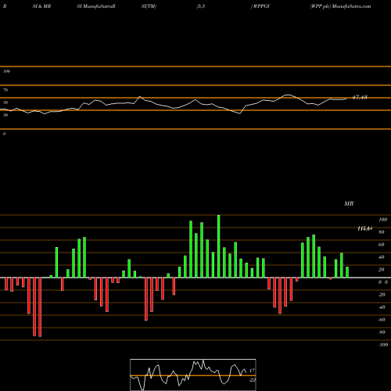
Task: Click the RSI value label 47.43
Action: (x=360, y=97)
